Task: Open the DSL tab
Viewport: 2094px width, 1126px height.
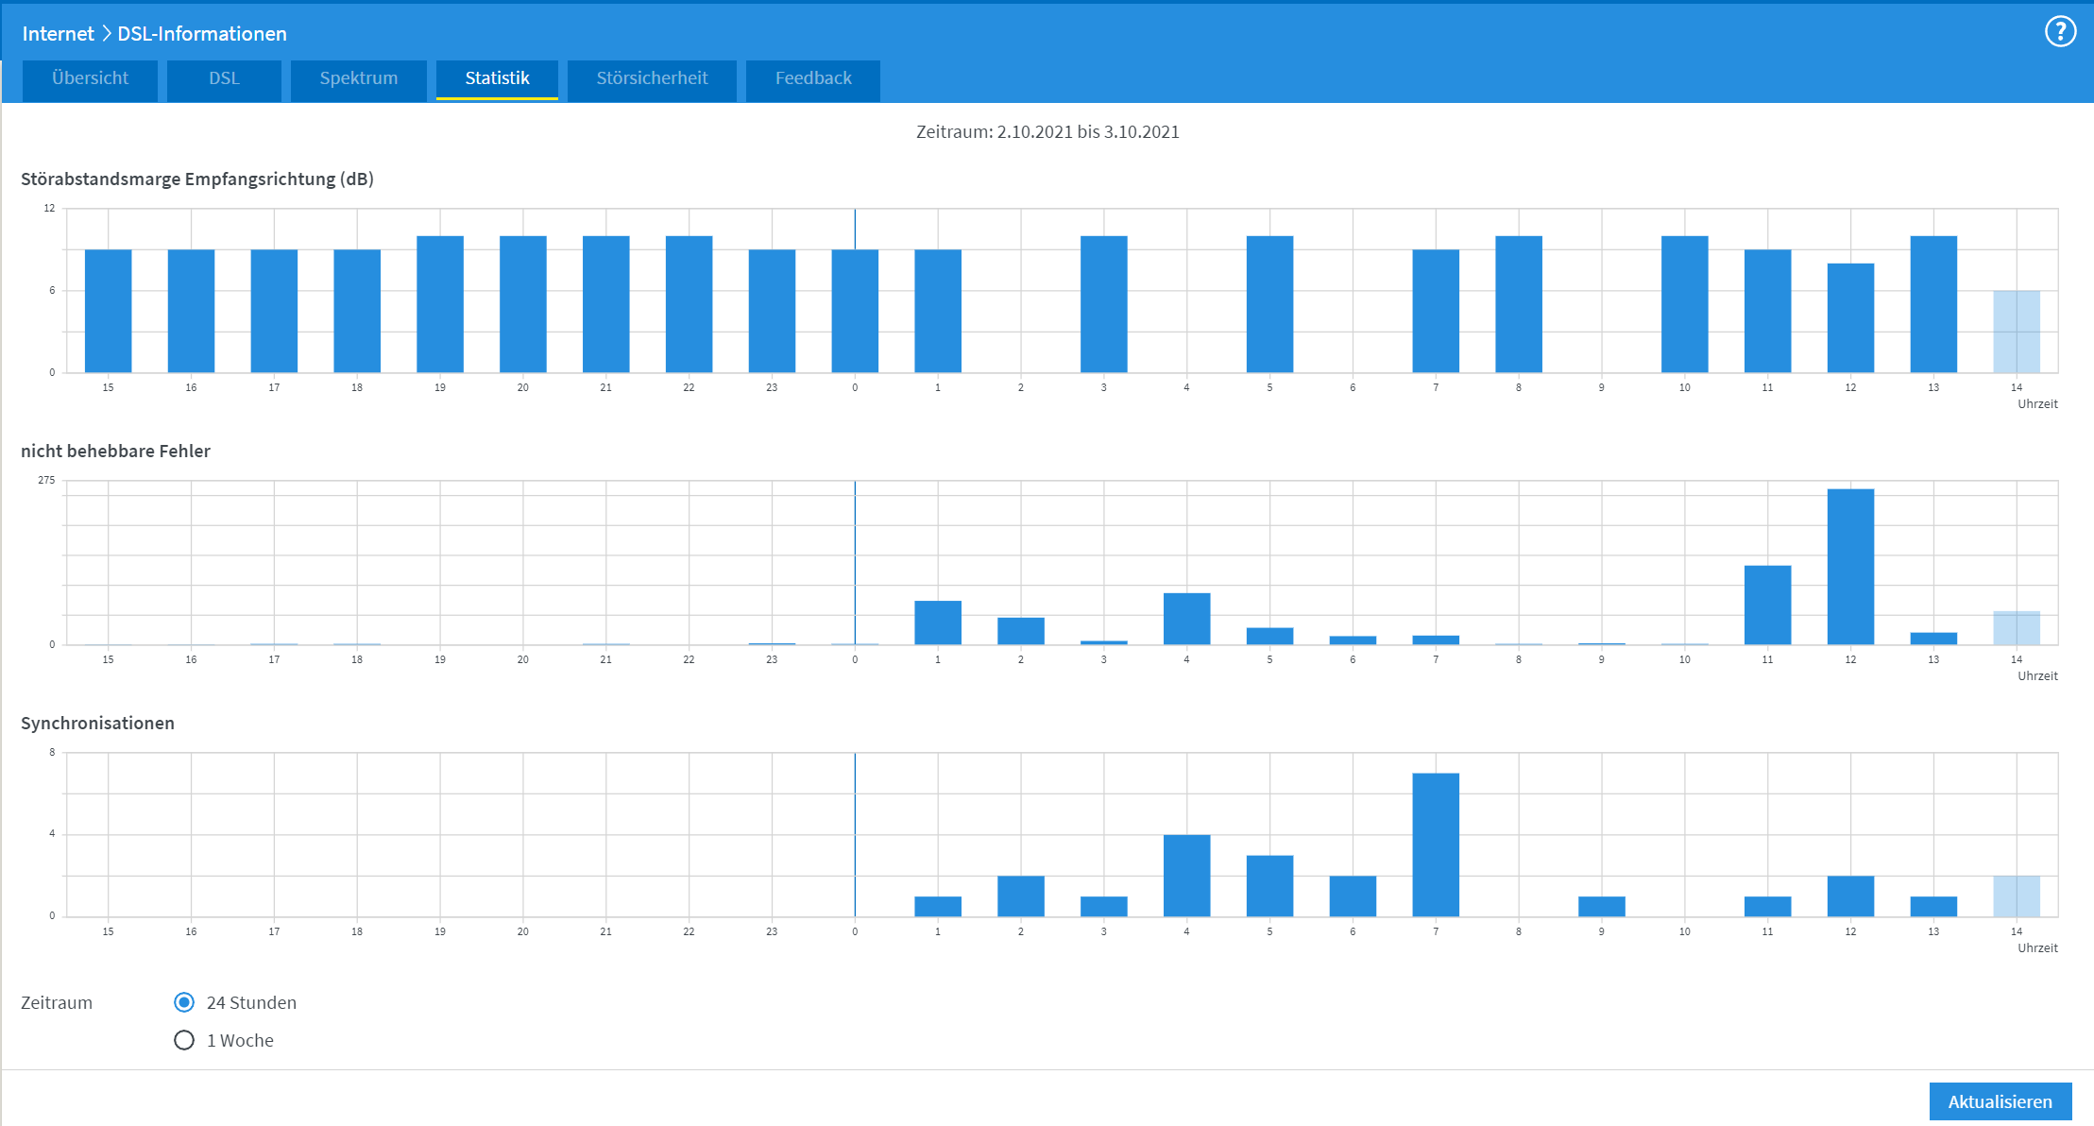Action: pos(224,78)
